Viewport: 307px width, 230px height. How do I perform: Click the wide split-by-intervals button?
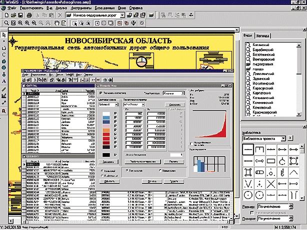[142, 161]
